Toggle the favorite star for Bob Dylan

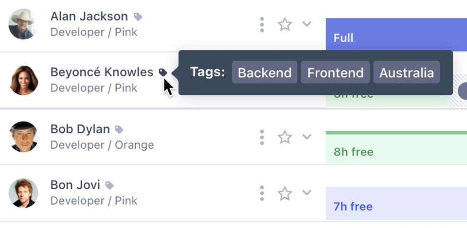[285, 137]
